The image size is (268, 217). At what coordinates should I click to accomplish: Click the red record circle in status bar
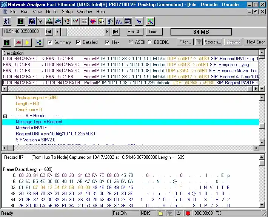click(188, 213)
